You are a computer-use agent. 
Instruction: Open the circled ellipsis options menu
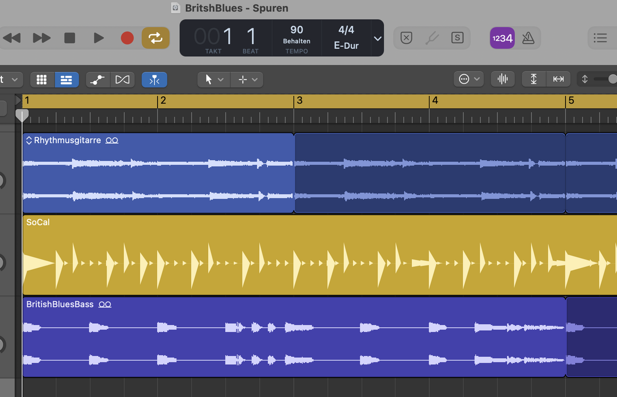tap(469, 79)
